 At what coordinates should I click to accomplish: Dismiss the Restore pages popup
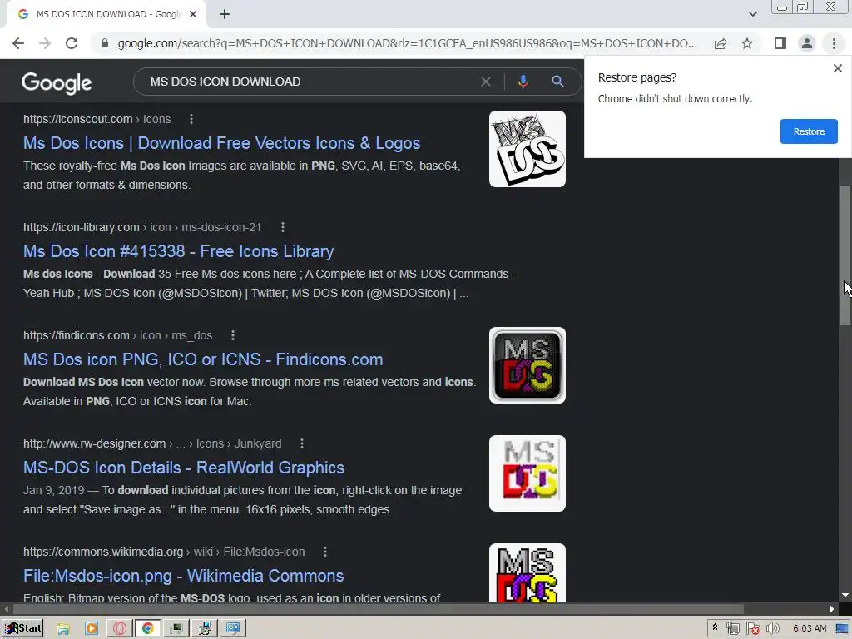pyautogui.click(x=837, y=68)
